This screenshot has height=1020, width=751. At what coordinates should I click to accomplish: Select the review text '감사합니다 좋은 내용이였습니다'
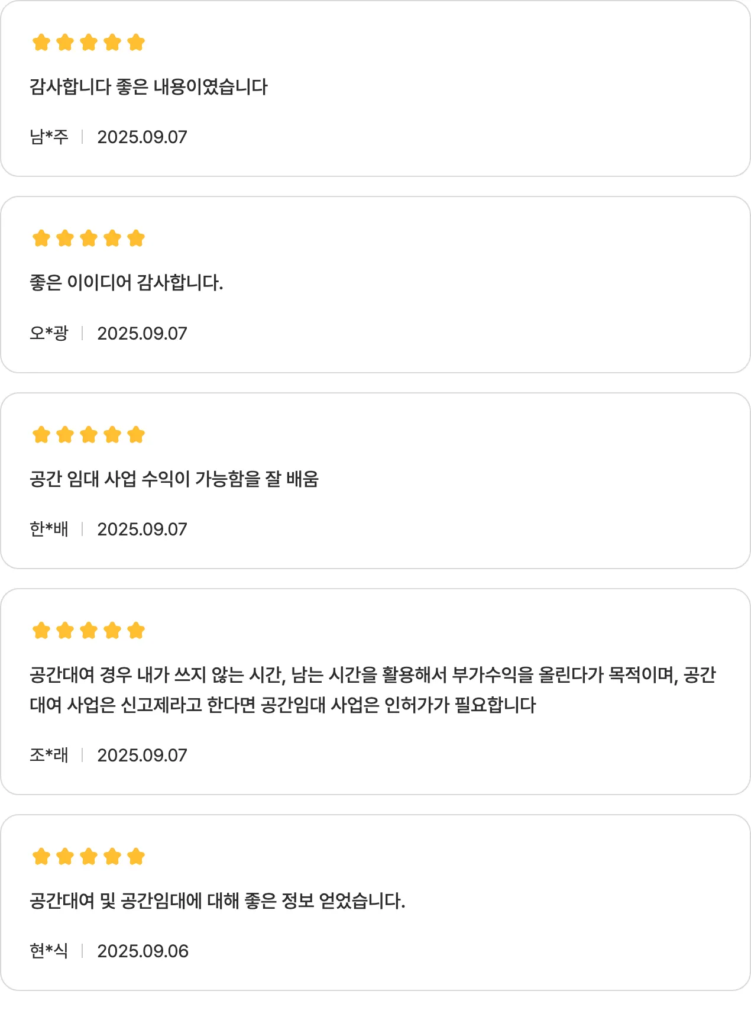click(x=148, y=87)
